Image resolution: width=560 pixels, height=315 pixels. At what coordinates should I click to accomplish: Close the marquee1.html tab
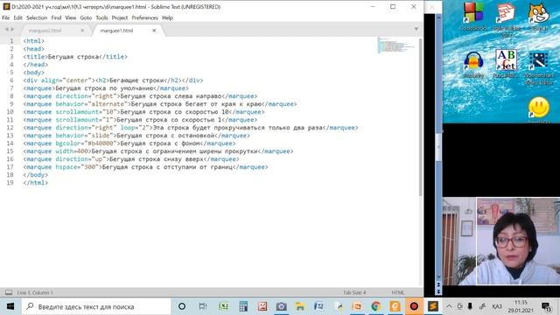click(x=154, y=31)
